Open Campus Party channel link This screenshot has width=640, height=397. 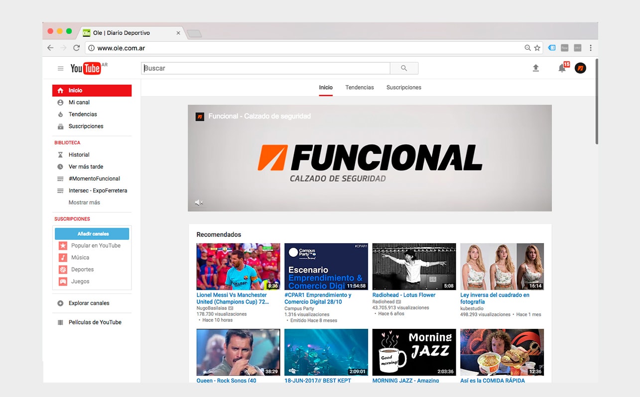click(300, 309)
